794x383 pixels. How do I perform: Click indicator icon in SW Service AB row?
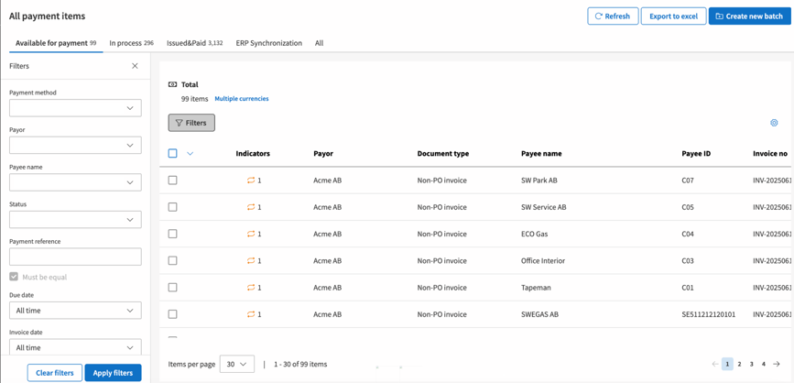[251, 207]
